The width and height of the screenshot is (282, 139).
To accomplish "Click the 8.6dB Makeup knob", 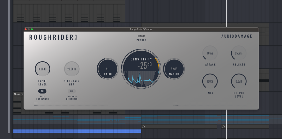I will point(174,69).
